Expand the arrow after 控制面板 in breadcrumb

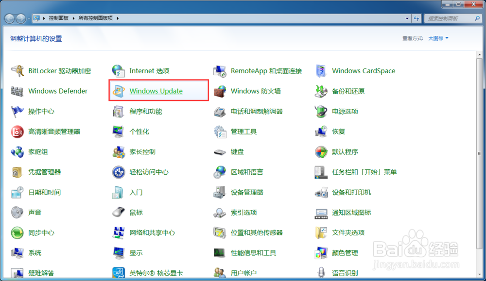pyautogui.click(x=73, y=18)
